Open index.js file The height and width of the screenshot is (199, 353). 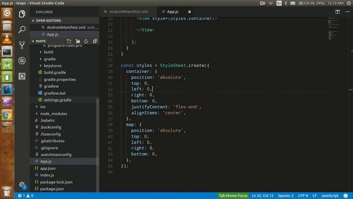(47, 175)
